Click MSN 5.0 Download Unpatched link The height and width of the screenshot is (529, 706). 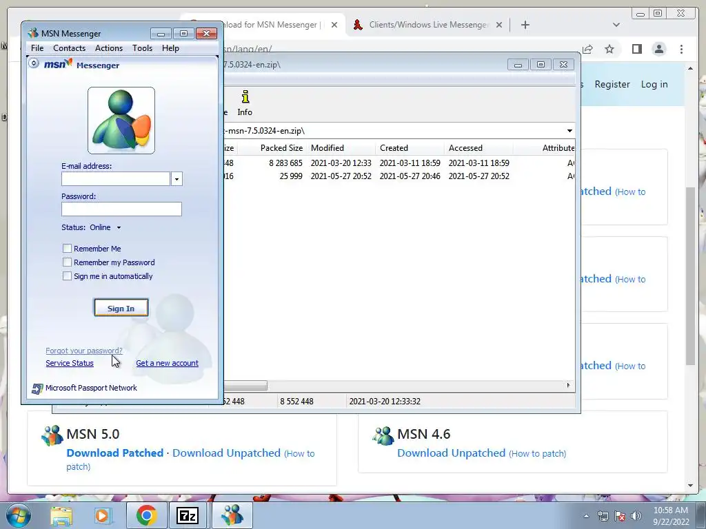(x=226, y=453)
